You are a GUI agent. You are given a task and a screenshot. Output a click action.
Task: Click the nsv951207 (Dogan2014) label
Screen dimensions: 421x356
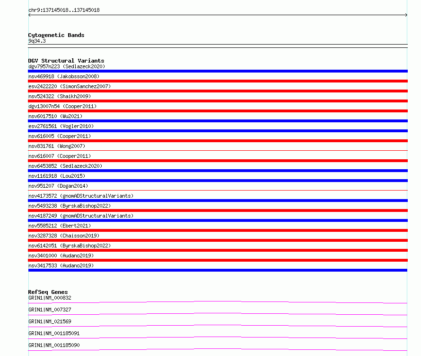coord(58,186)
